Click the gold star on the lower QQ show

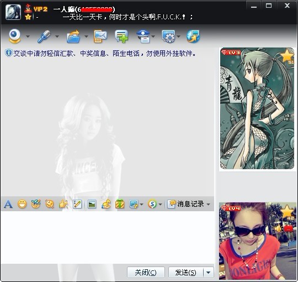[287, 211]
